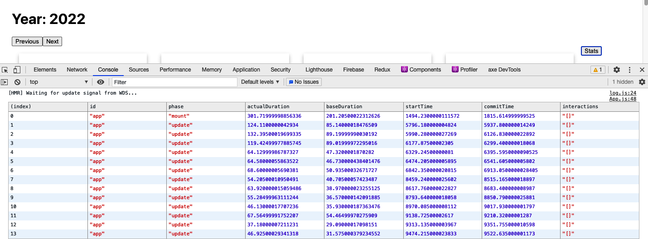Click the console Filter input field
This screenshot has height=239, width=648.
174,82
